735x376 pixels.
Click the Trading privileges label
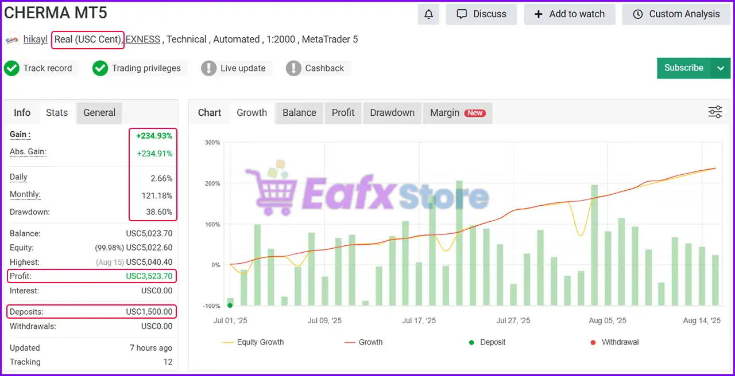(x=146, y=68)
